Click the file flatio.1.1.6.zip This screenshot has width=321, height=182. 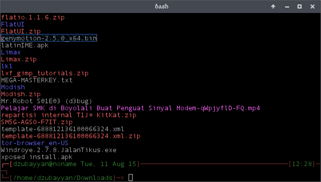point(33,17)
